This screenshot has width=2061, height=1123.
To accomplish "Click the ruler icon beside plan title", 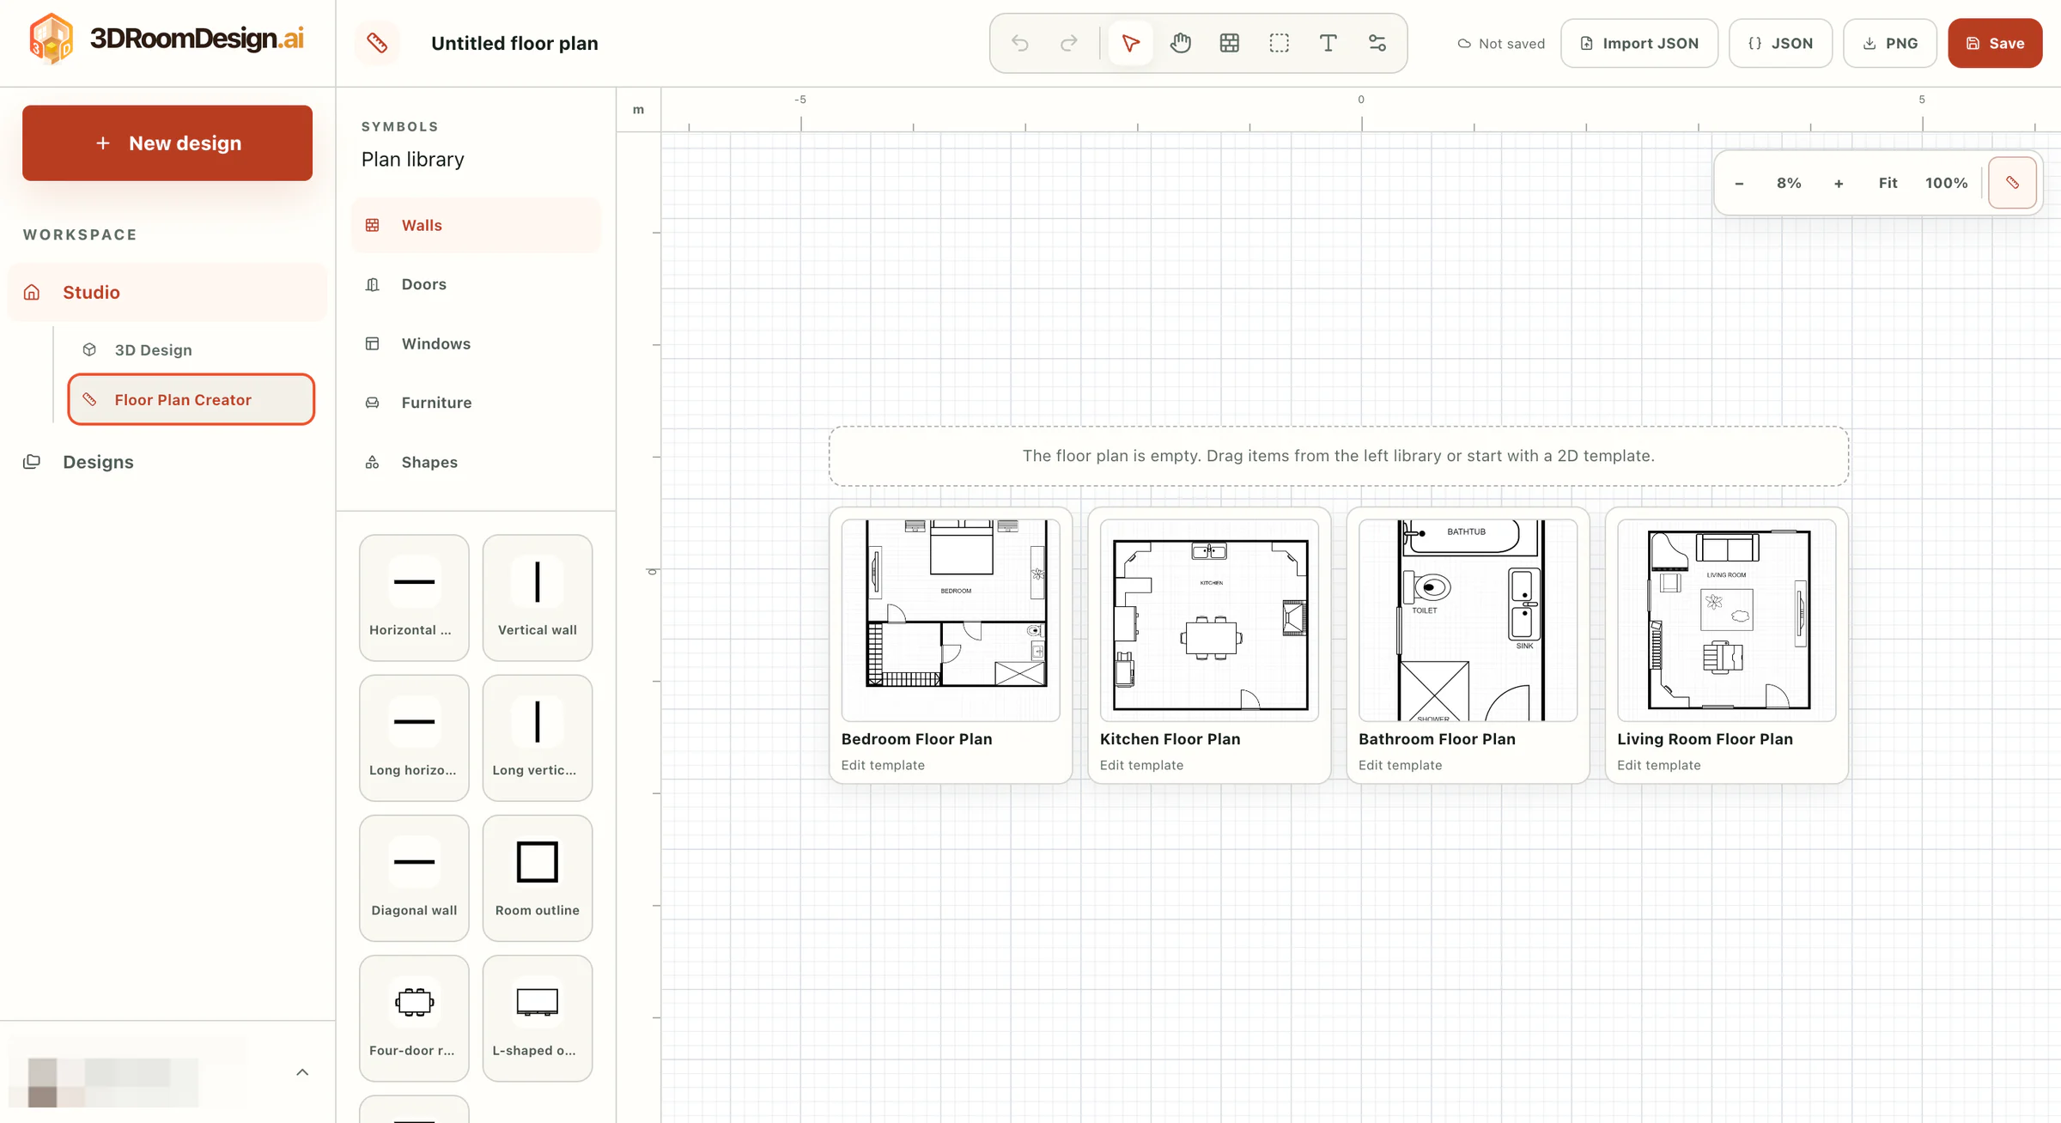I will tap(377, 43).
